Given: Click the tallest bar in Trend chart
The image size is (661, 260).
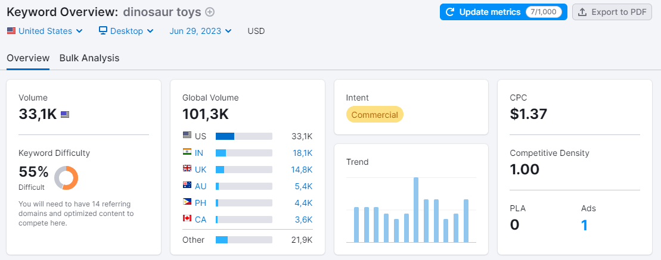Looking at the screenshot, I should 416,209.
